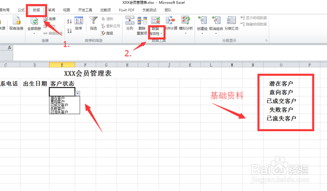Enable 高级 advanced filter
The height and width of the screenshot is (191, 327).
[x=109, y=33]
